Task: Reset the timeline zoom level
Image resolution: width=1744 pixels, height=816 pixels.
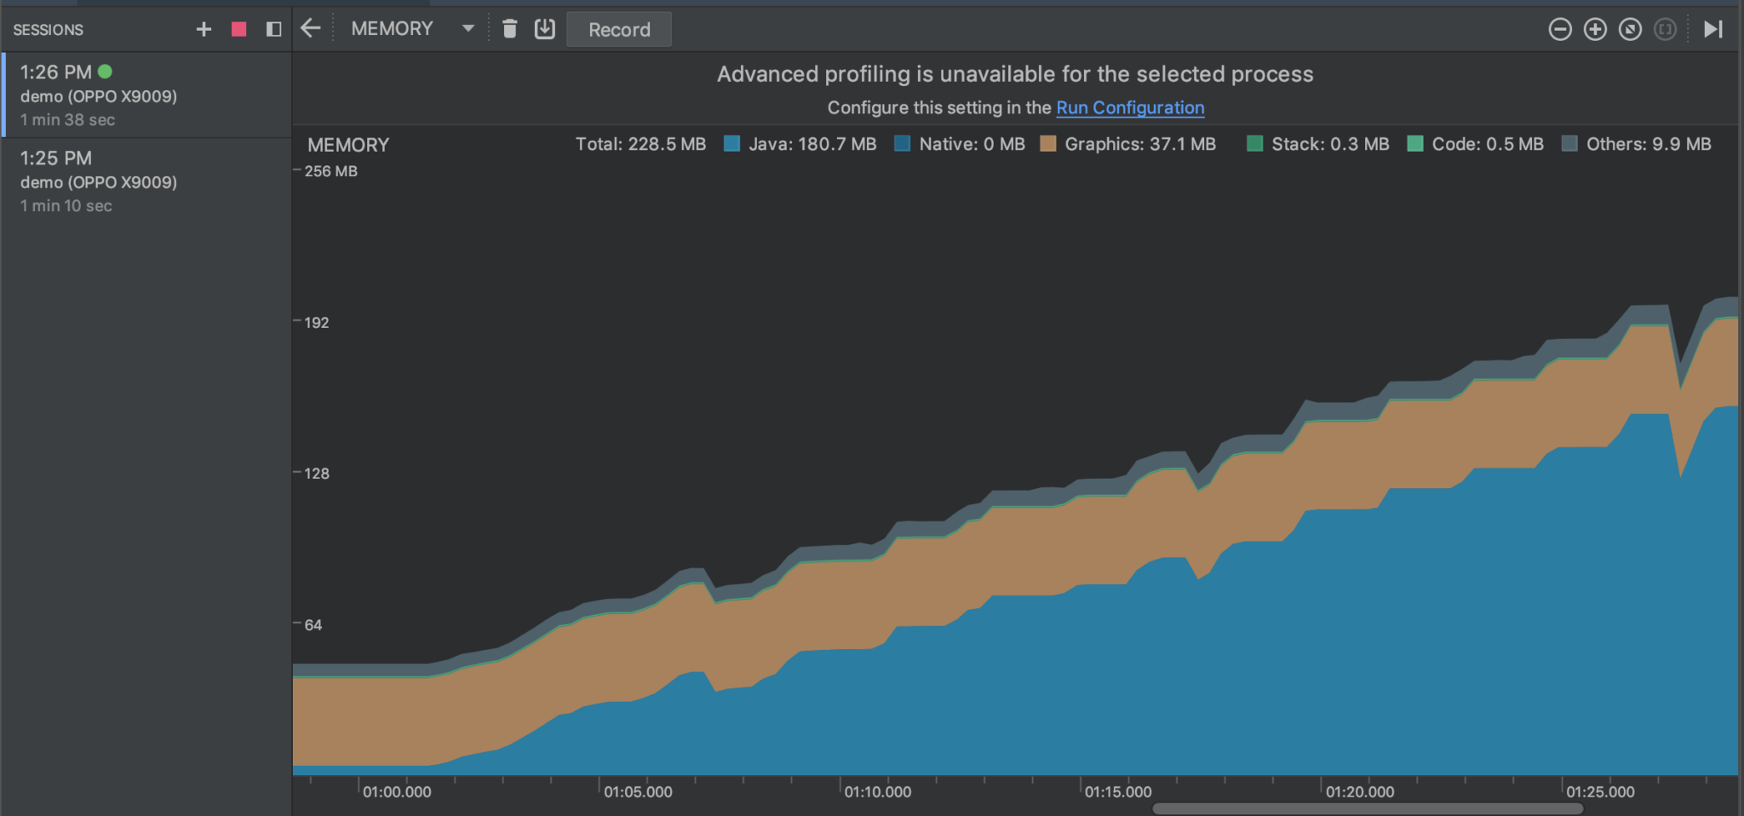Action: tap(1629, 29)
